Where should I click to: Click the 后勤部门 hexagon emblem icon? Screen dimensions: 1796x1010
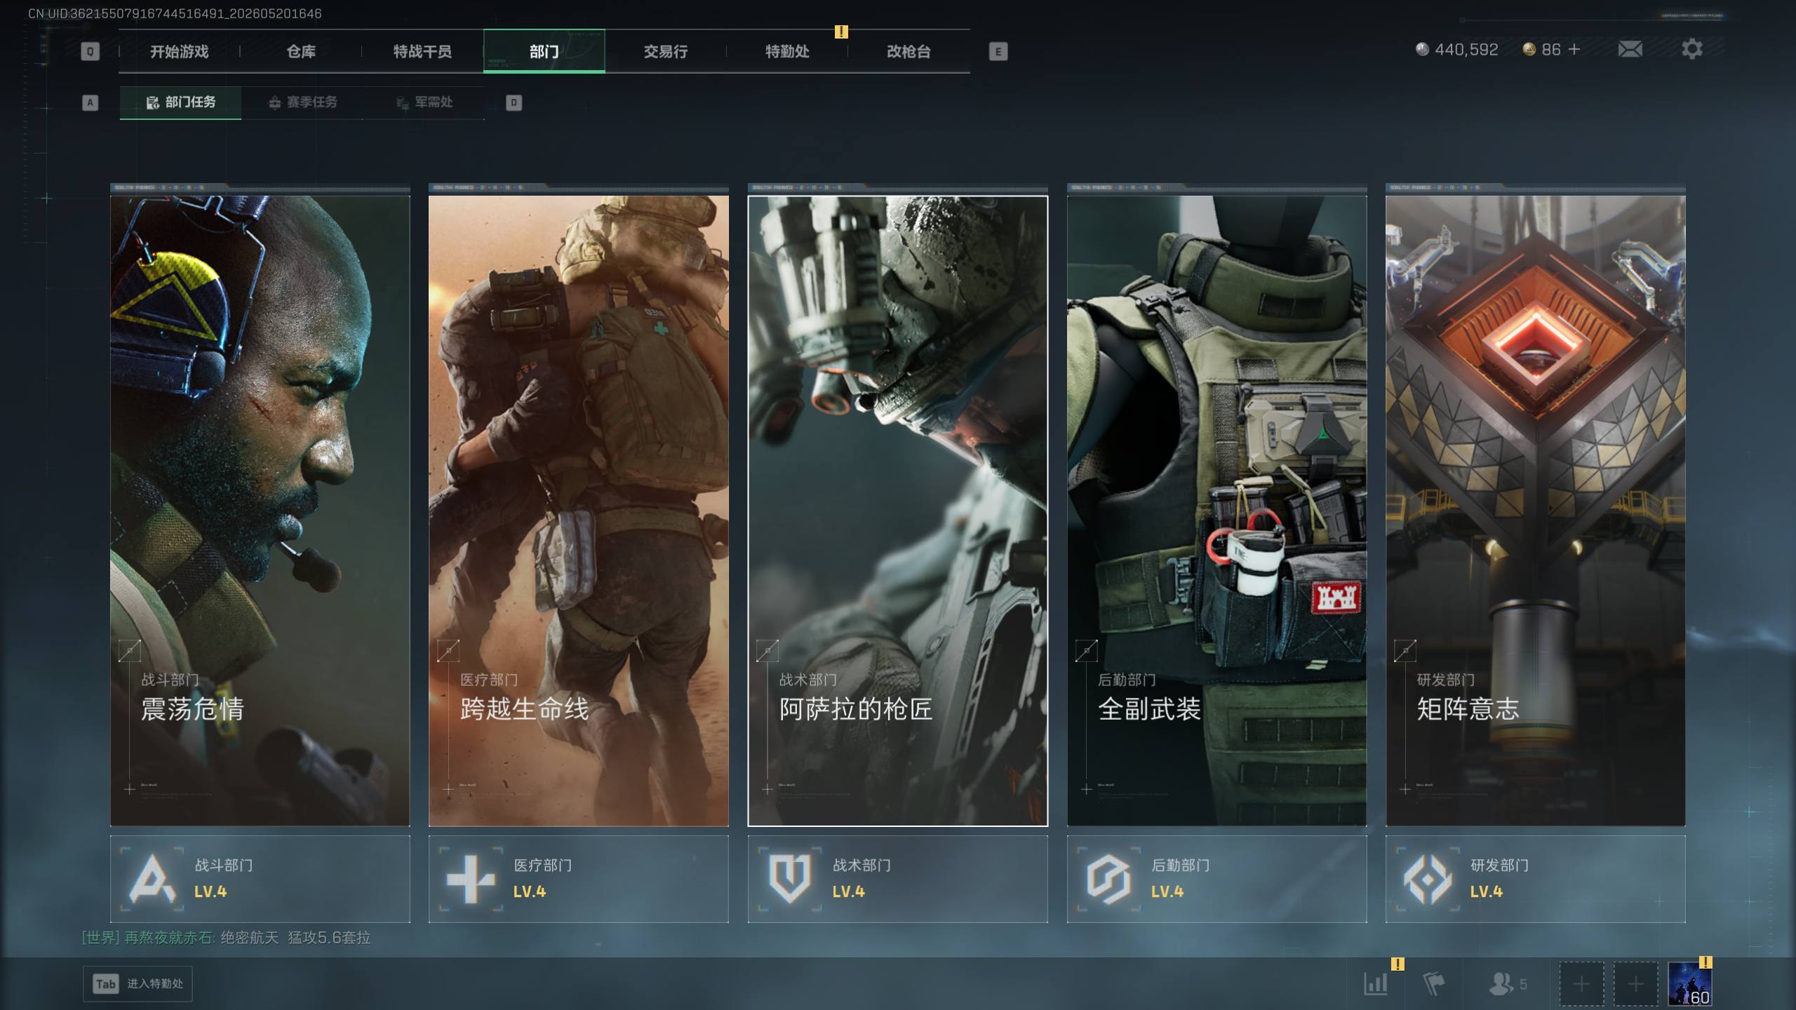pos(1108,879)
